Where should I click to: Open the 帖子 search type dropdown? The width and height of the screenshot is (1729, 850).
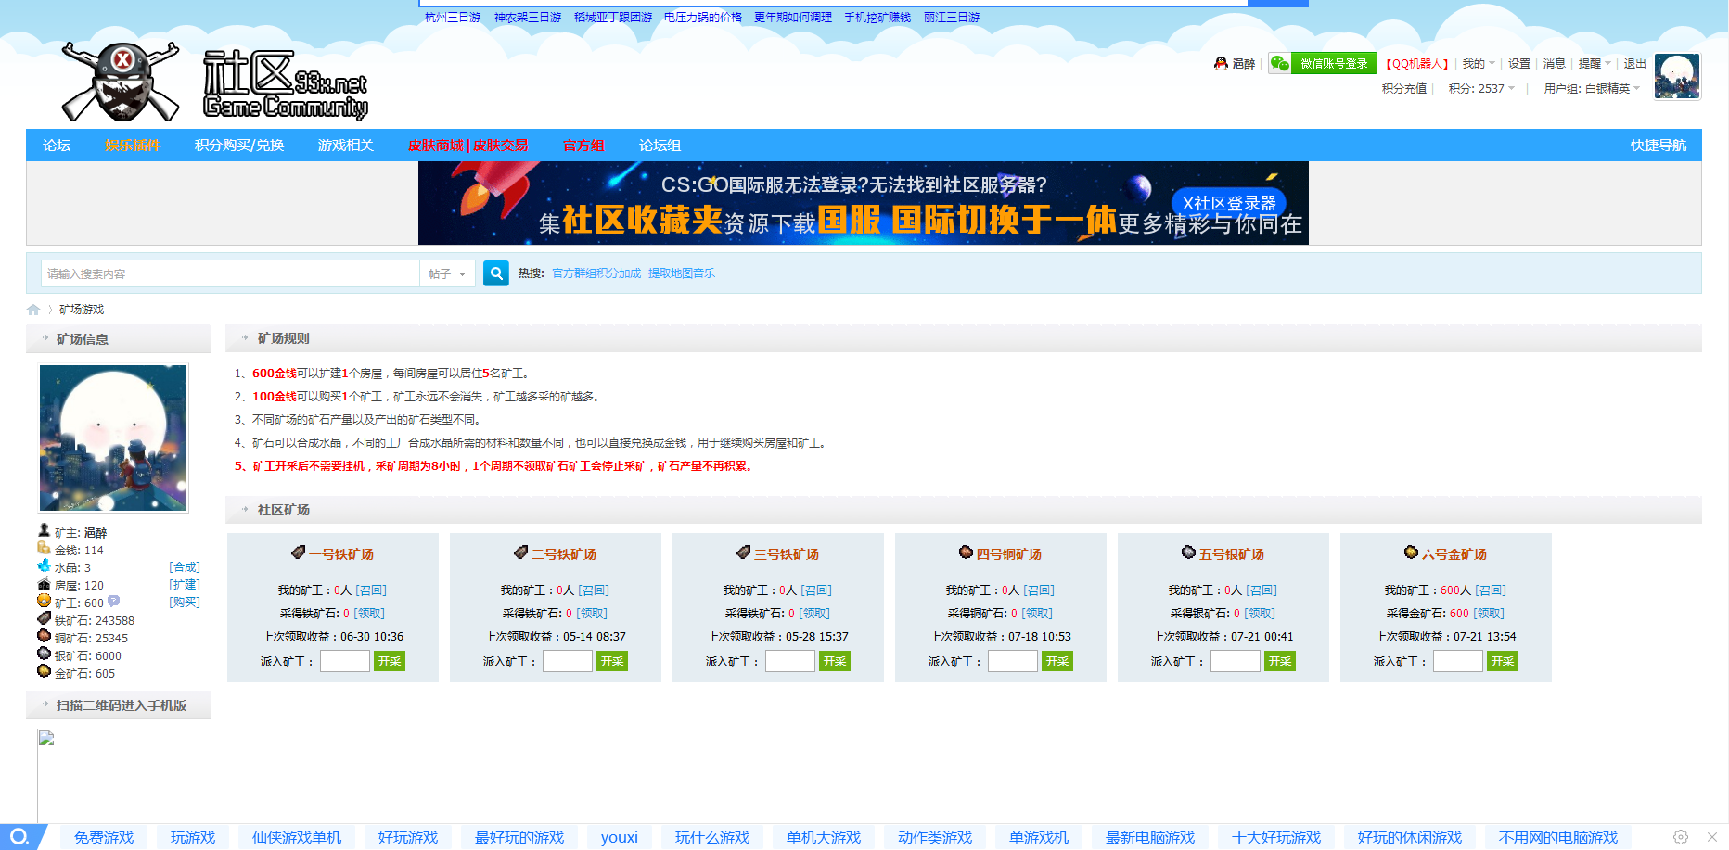[x=447, y=273]
